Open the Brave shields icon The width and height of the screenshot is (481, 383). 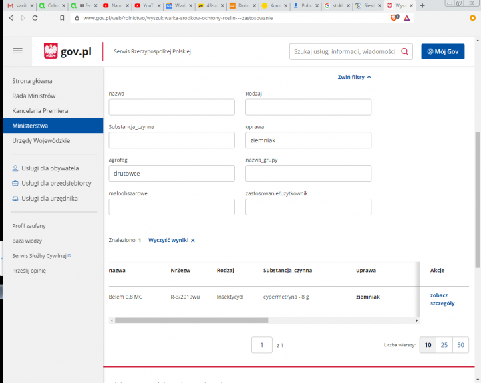coord(394,18)
